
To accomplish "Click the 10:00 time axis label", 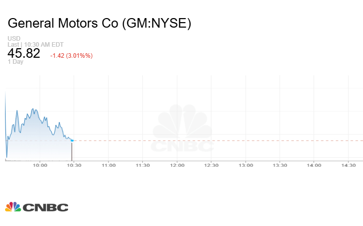I will [40, 165].
